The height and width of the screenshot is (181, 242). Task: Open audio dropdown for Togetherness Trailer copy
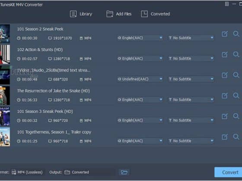[x=140, y=141]
